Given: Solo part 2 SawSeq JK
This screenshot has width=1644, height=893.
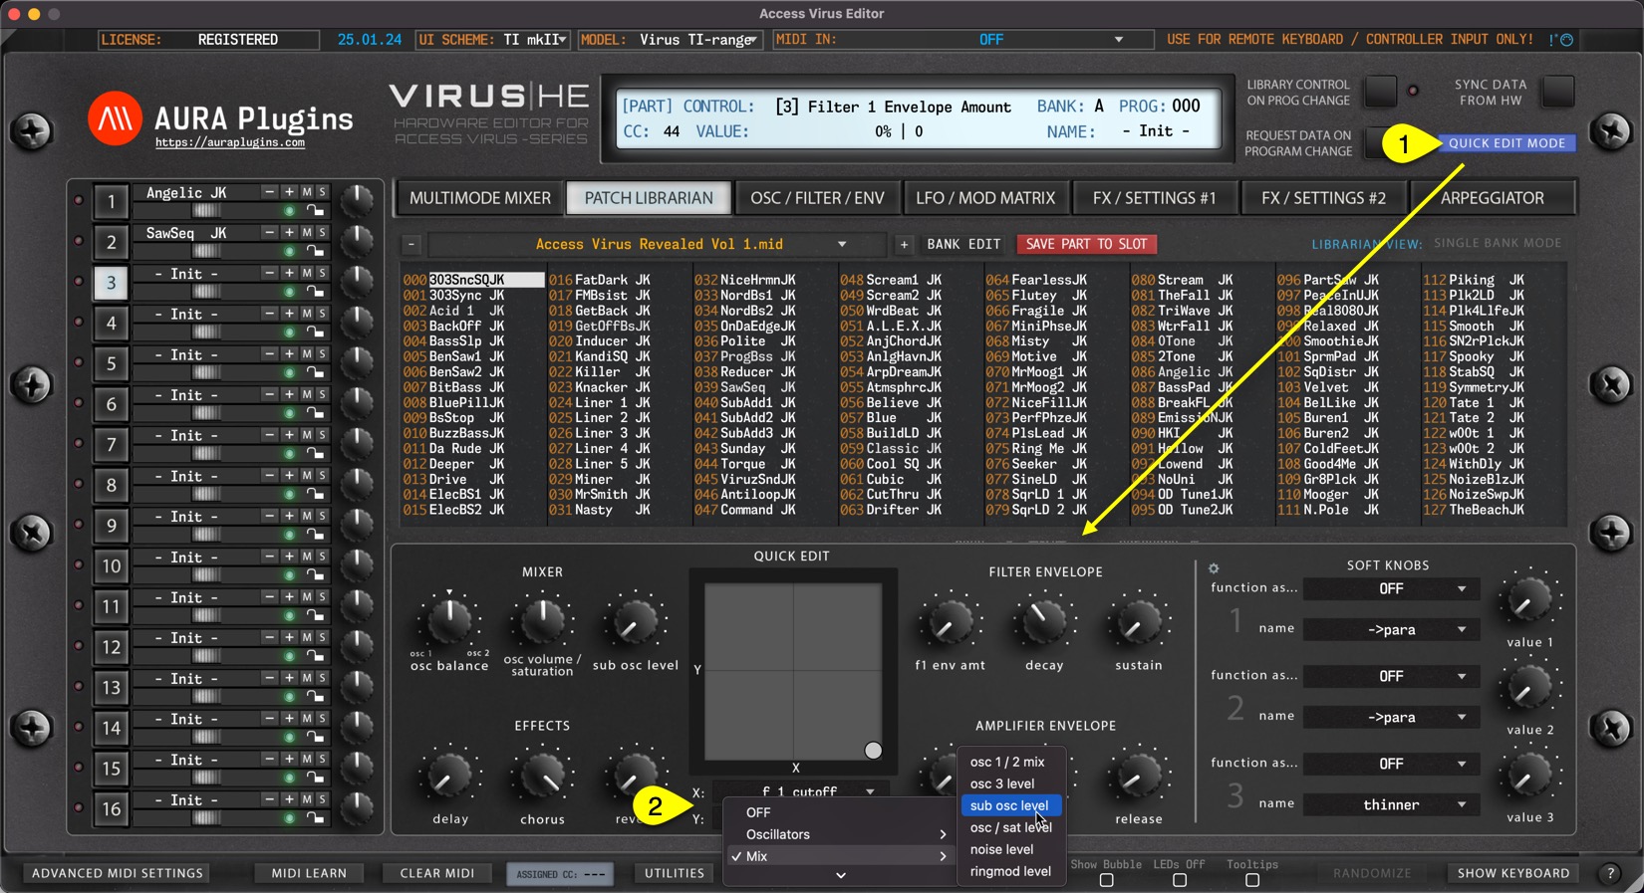Looking at the screenshot, I should pos(322,233).
